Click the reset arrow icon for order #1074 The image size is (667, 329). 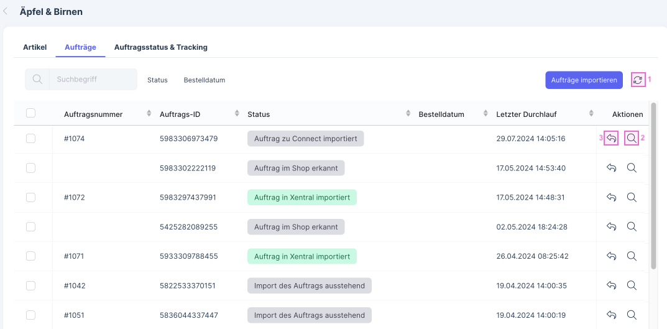tap(612, 139)
